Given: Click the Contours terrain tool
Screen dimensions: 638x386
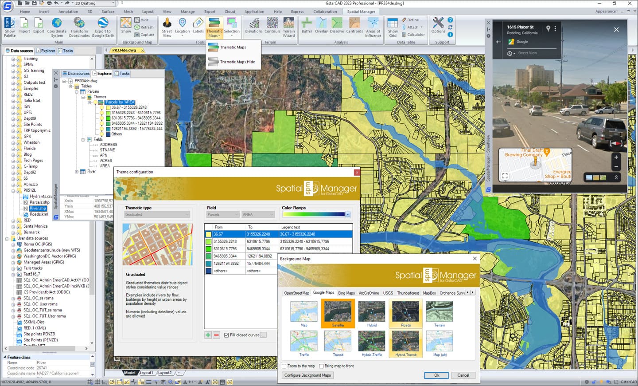Looking at the screenshot, I should [x=272, y=26].
